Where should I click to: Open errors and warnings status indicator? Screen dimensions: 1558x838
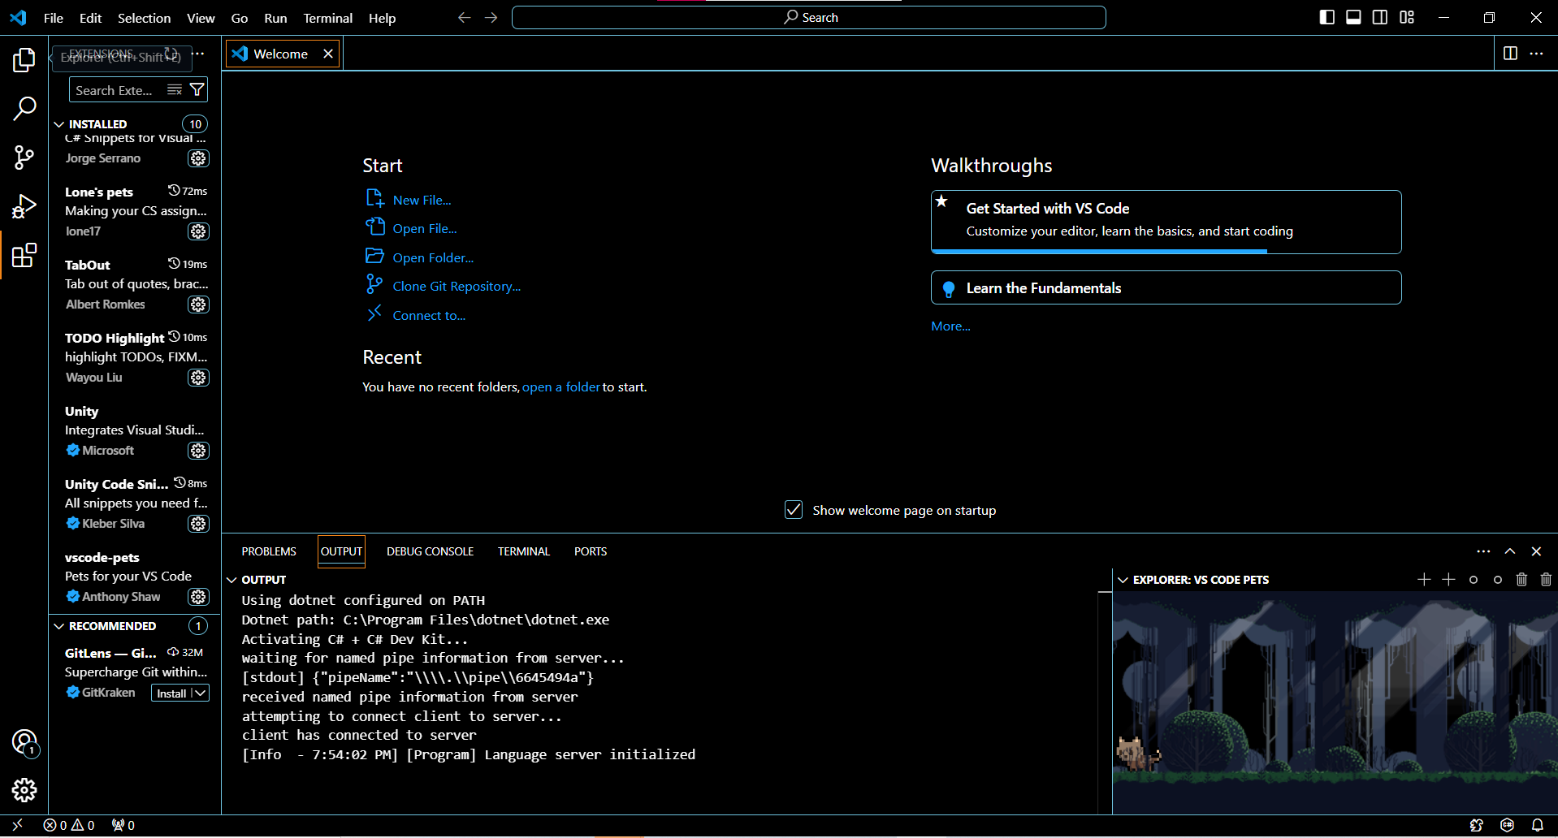(69, 825)
